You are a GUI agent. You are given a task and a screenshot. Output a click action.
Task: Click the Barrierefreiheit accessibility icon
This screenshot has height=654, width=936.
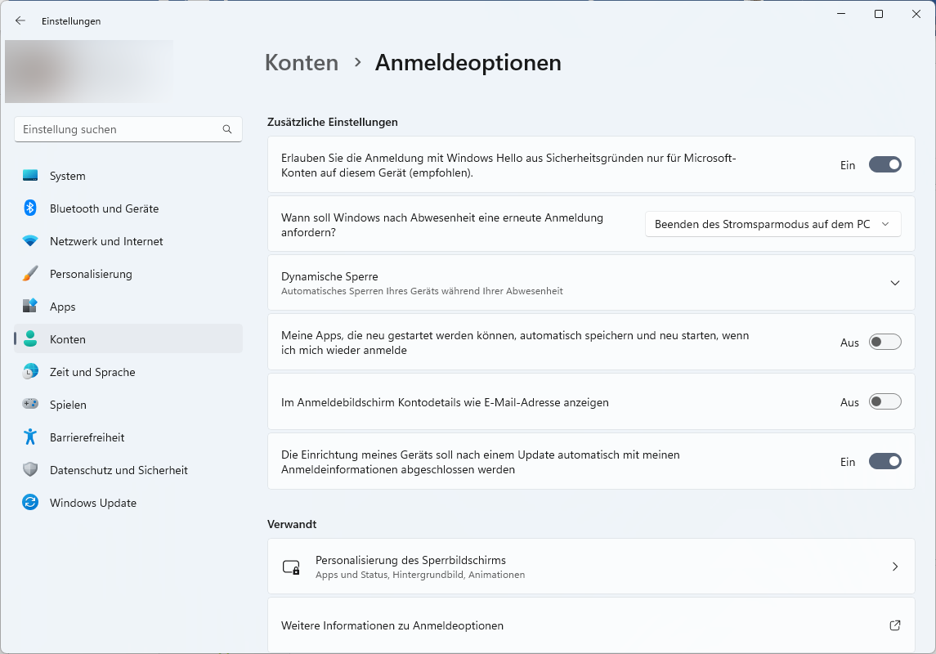click(x=30, y=437)
